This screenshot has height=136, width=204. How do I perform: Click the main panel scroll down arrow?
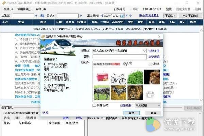[x=201, y=100]
